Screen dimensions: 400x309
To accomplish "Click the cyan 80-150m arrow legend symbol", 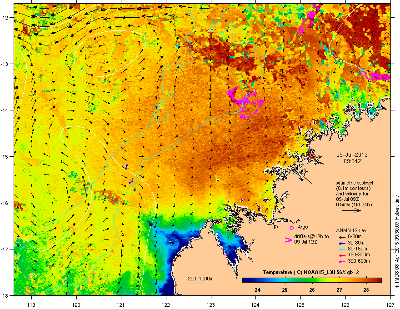I will click(342, 249).
